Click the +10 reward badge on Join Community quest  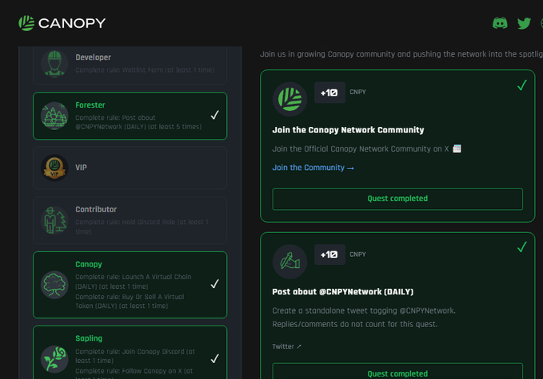click(x=329, y=93)
